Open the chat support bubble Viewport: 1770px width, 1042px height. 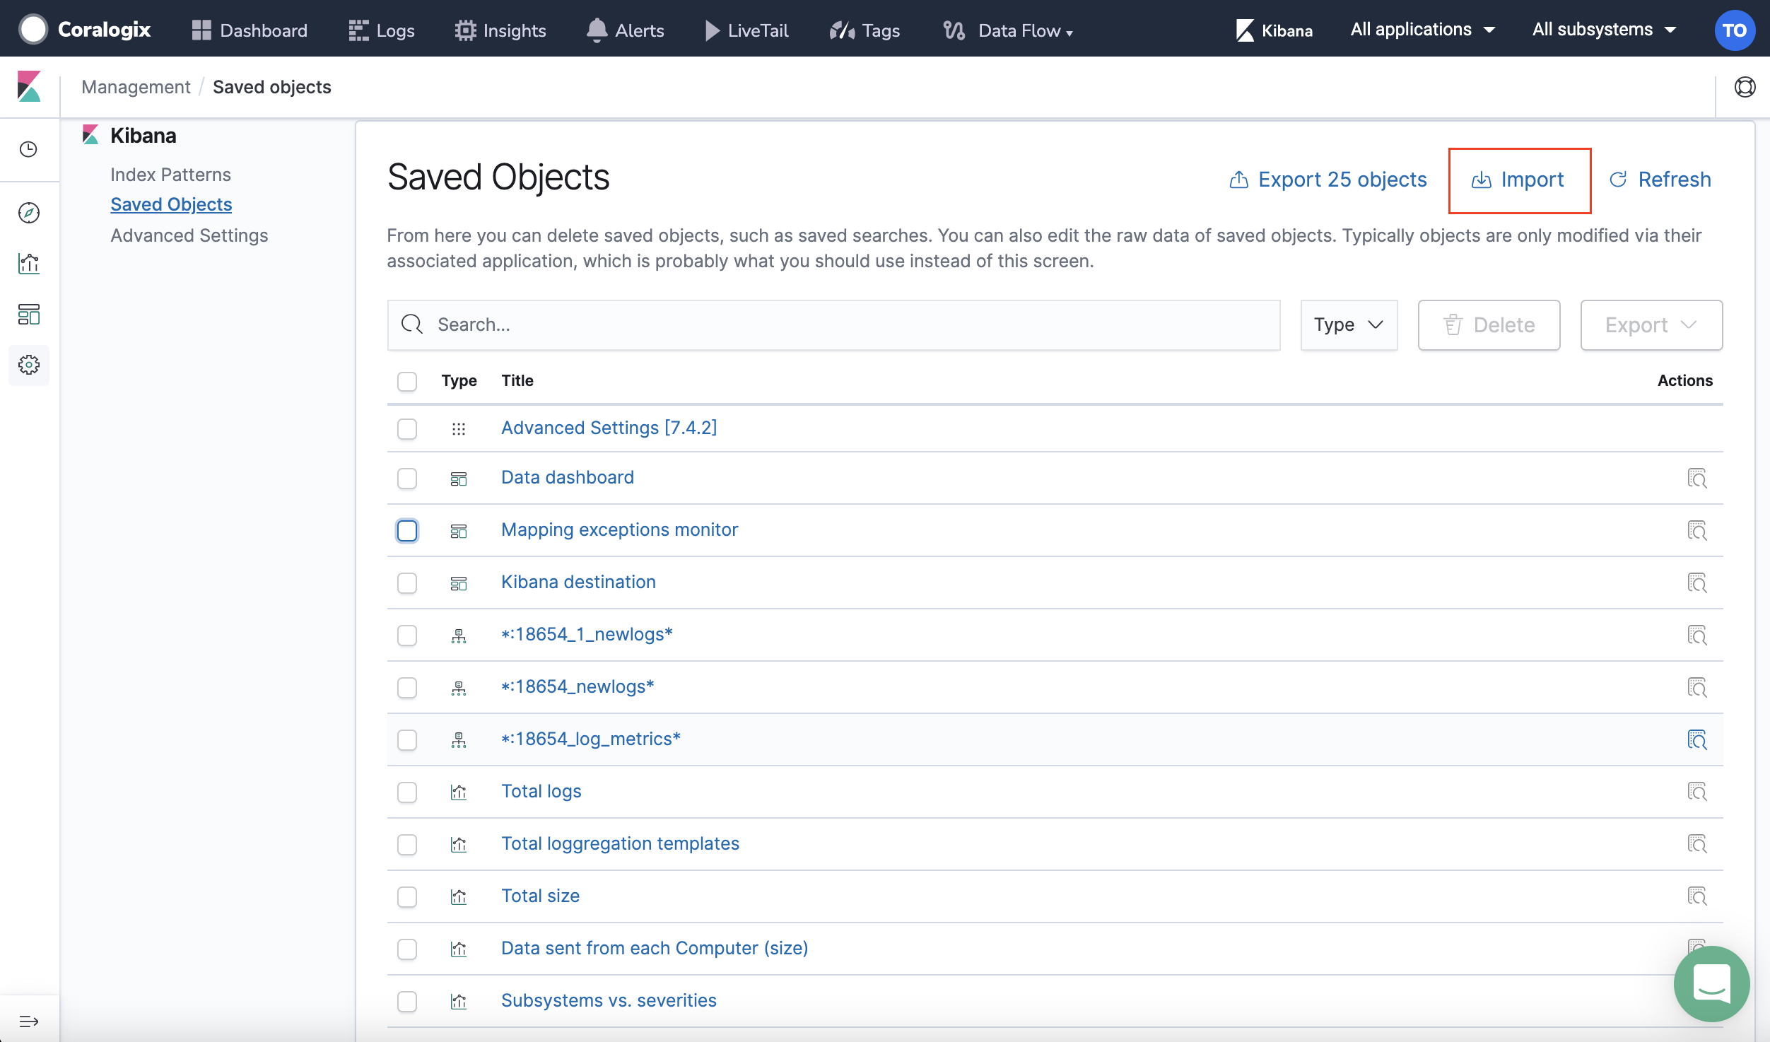click(1711, 983)
